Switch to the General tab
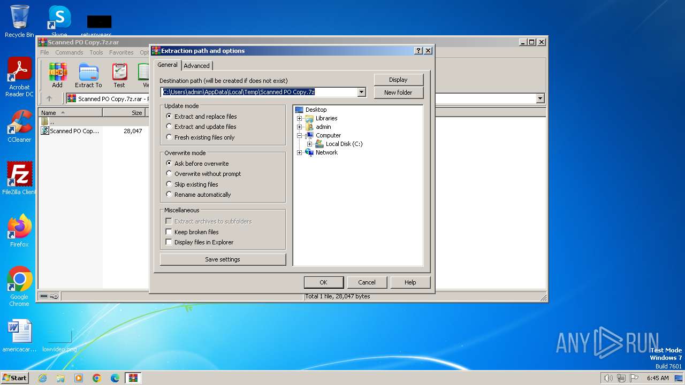Viewport: 685px width, 385px height. pos(168,65)
